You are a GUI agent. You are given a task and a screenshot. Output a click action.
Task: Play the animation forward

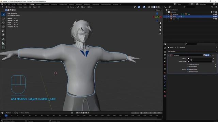(x=84, y=113)
